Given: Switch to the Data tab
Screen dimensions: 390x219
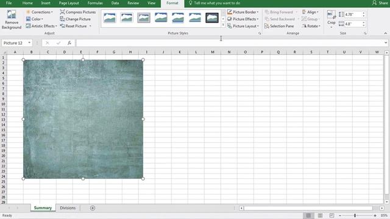Looking at the screenshot, I should (x=115, y=3).
